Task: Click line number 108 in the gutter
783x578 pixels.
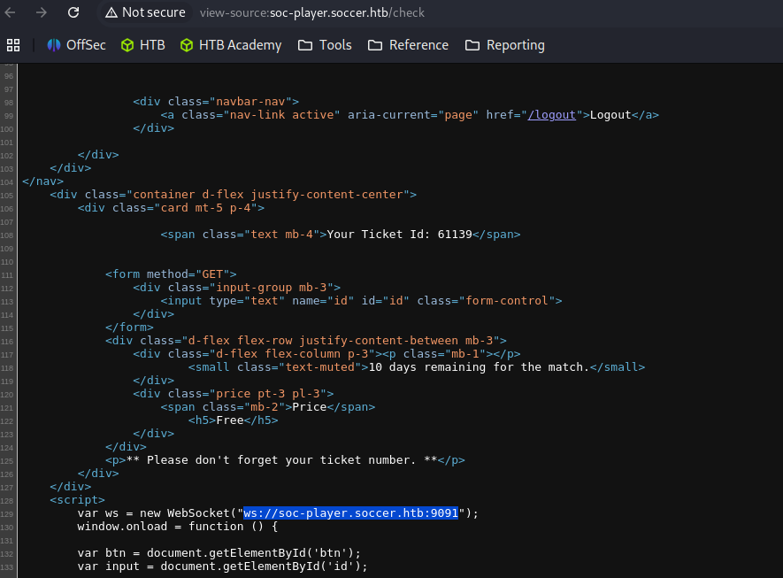Action: coord(7,235)
